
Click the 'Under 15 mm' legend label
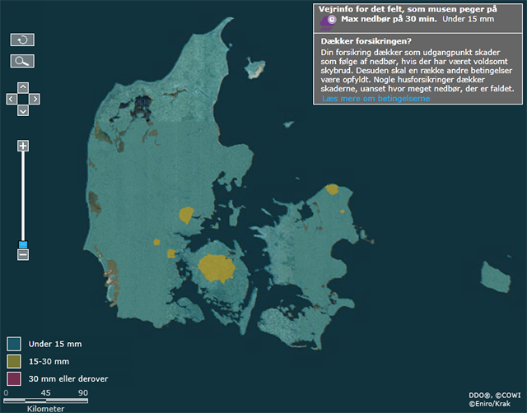(x=55, y=344)
